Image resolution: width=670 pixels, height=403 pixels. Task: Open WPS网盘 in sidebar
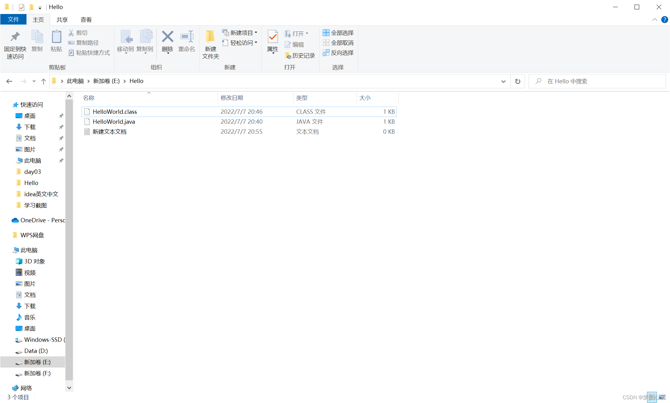[28, 235]
